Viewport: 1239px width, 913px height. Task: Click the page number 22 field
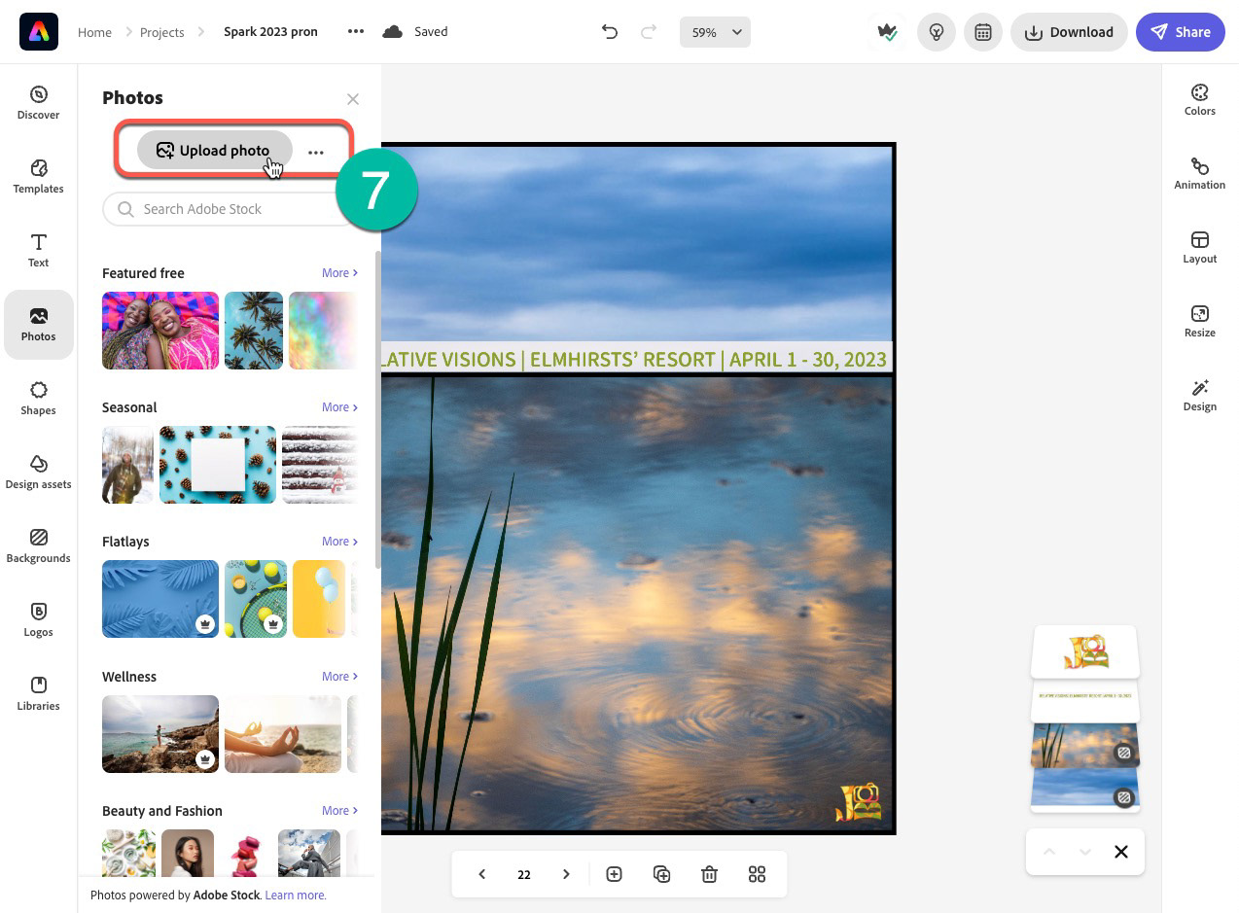pos(524,874)
